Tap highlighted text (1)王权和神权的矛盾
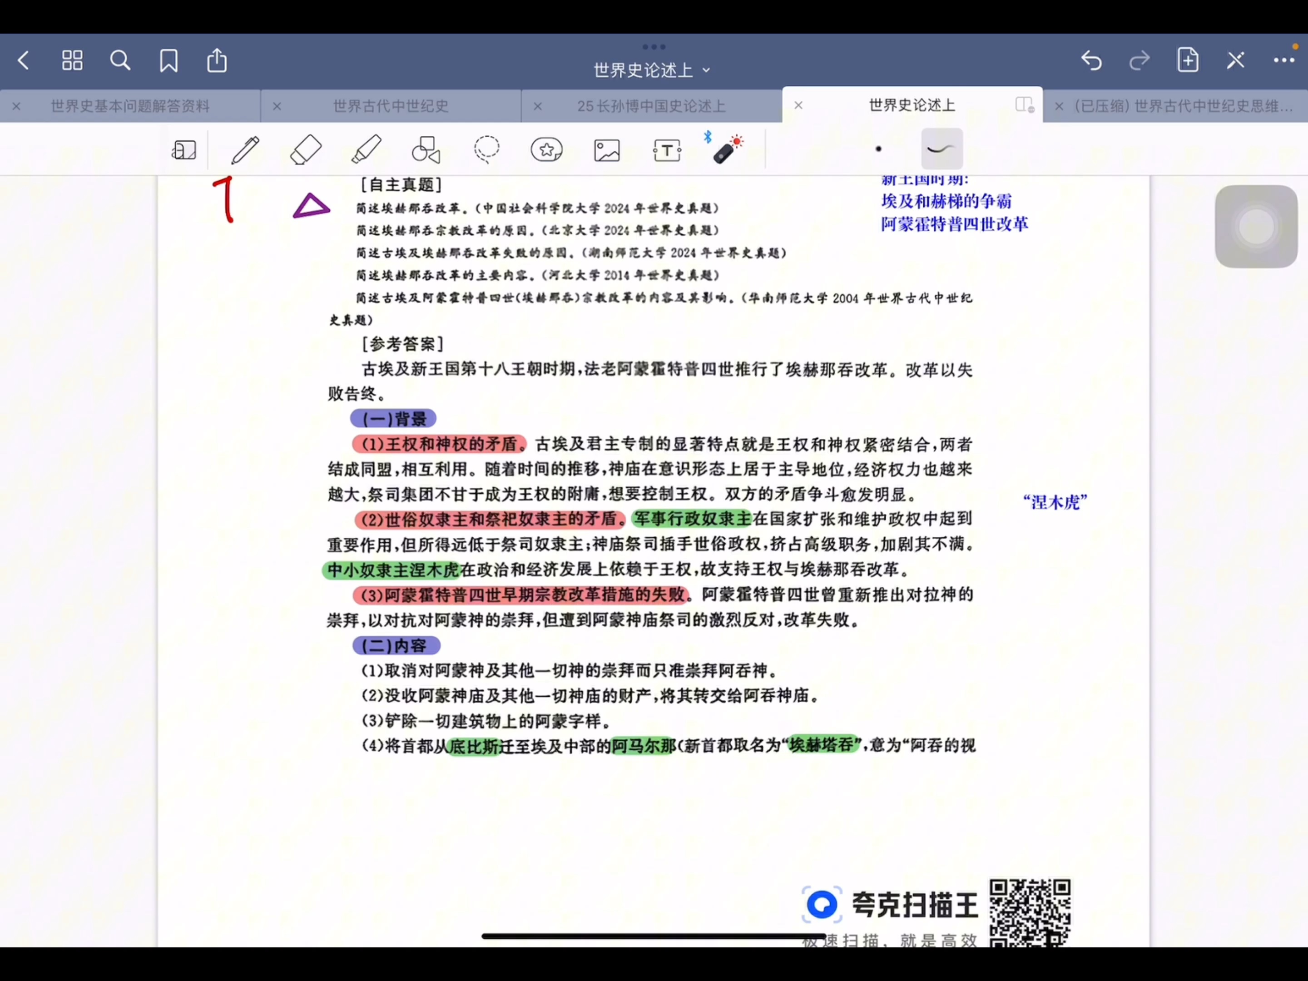The image size is (1308, 981). [439, 443]
